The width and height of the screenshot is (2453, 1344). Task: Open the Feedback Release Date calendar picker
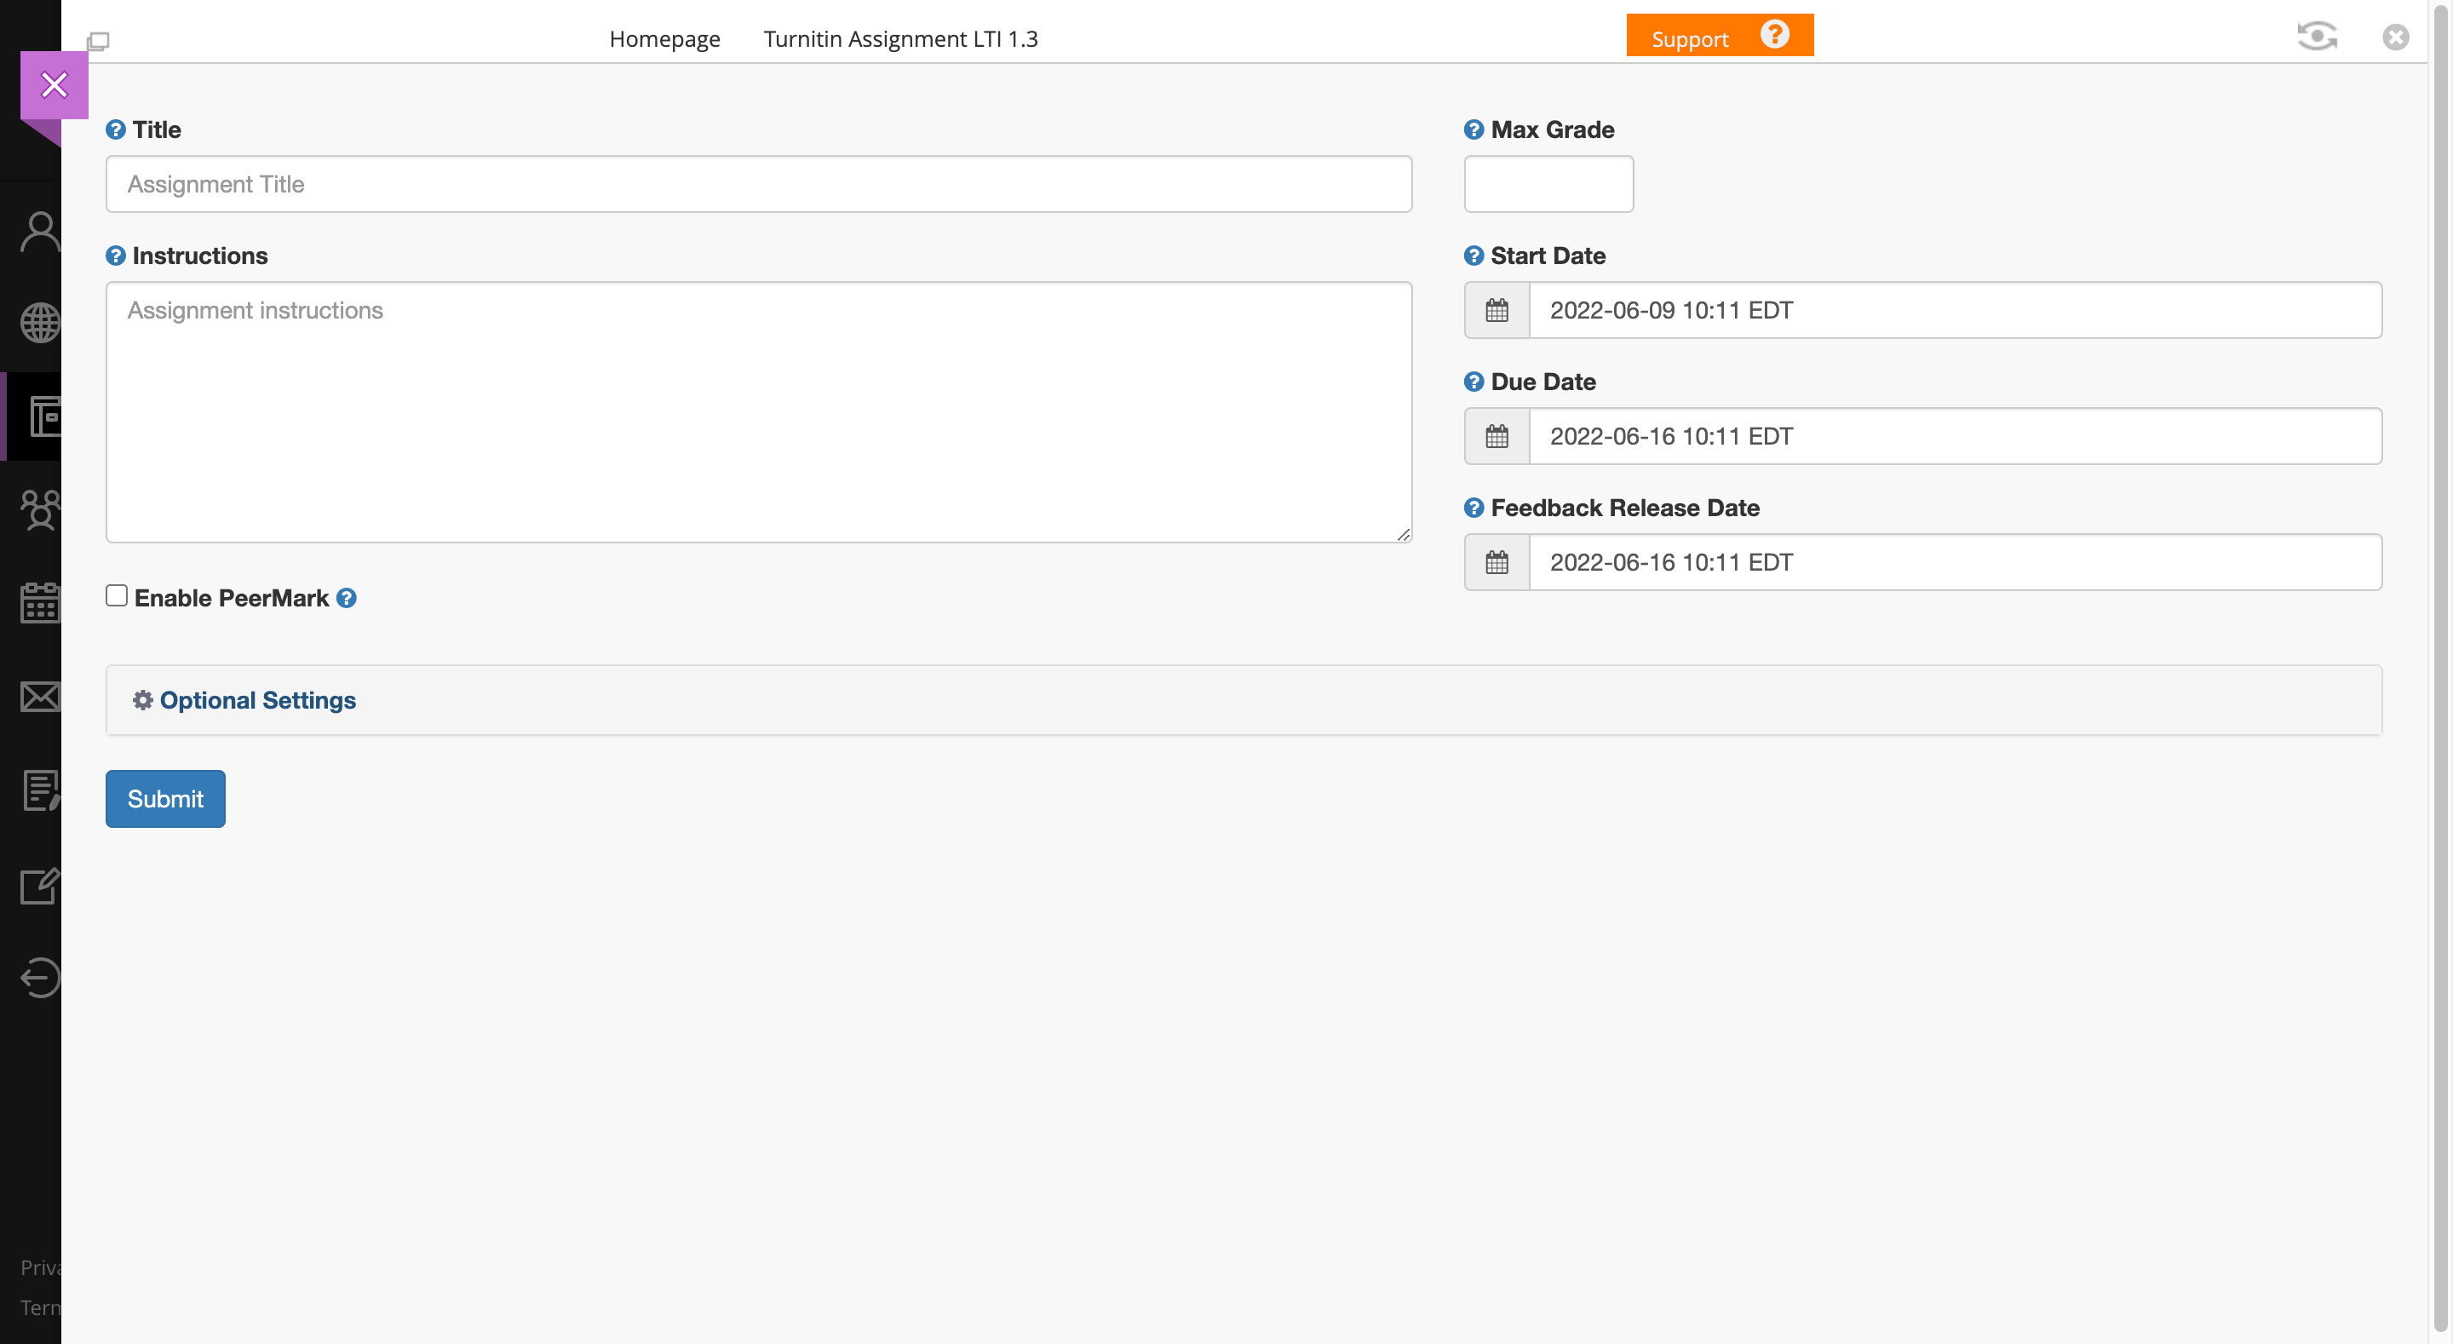pos(1497,562)
